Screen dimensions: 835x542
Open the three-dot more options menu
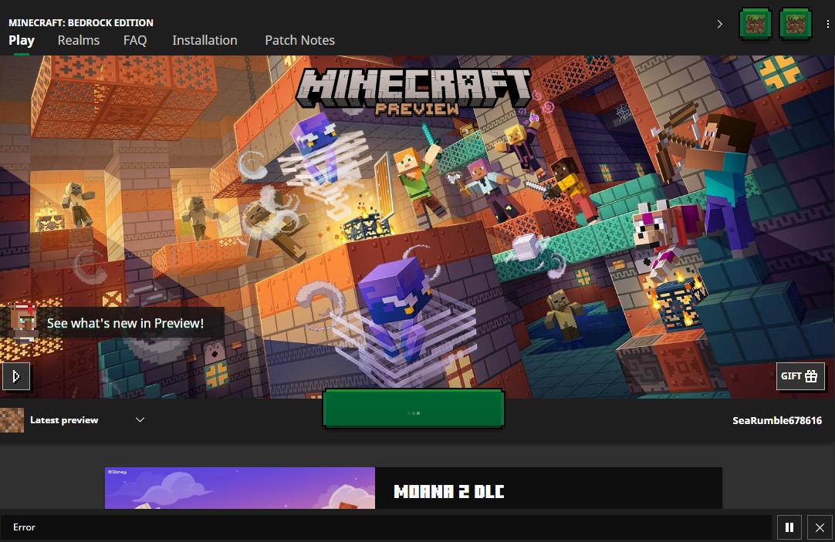pyautogui.click(x=827, y=24)
